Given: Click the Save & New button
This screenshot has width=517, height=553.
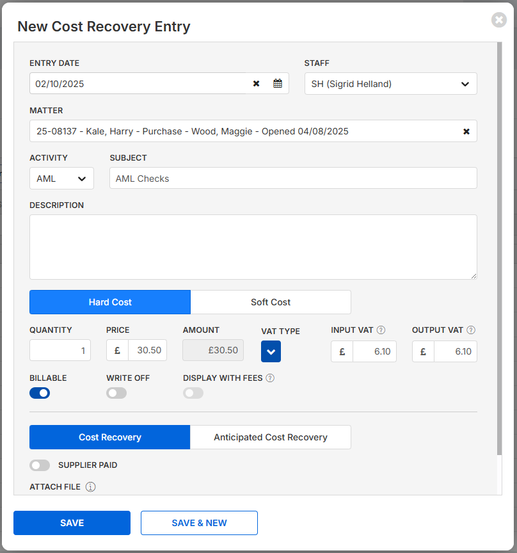Looking at the screenshot, I should 199,523.
